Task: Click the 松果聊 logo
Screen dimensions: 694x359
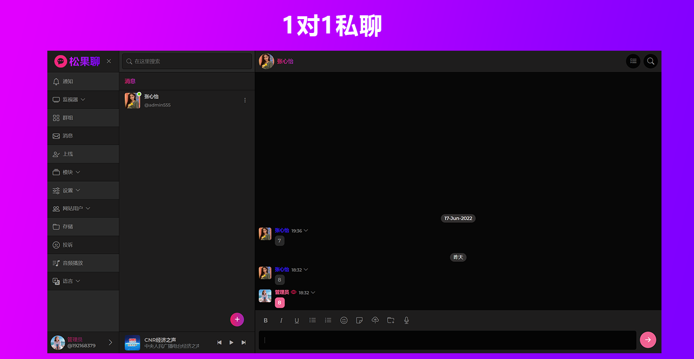Action: 77,61
